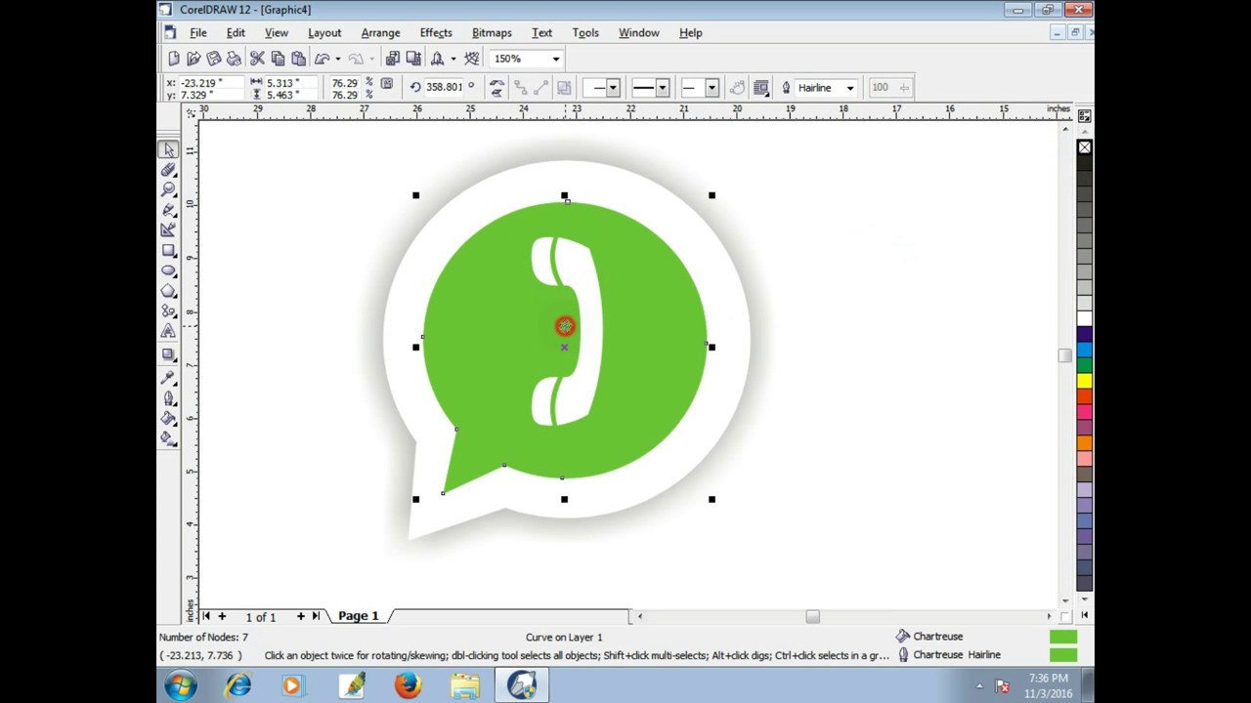Open the Windows Start menu
Image resolution: width=1251 pixels, height=703 pixels.
click(181, 685)
